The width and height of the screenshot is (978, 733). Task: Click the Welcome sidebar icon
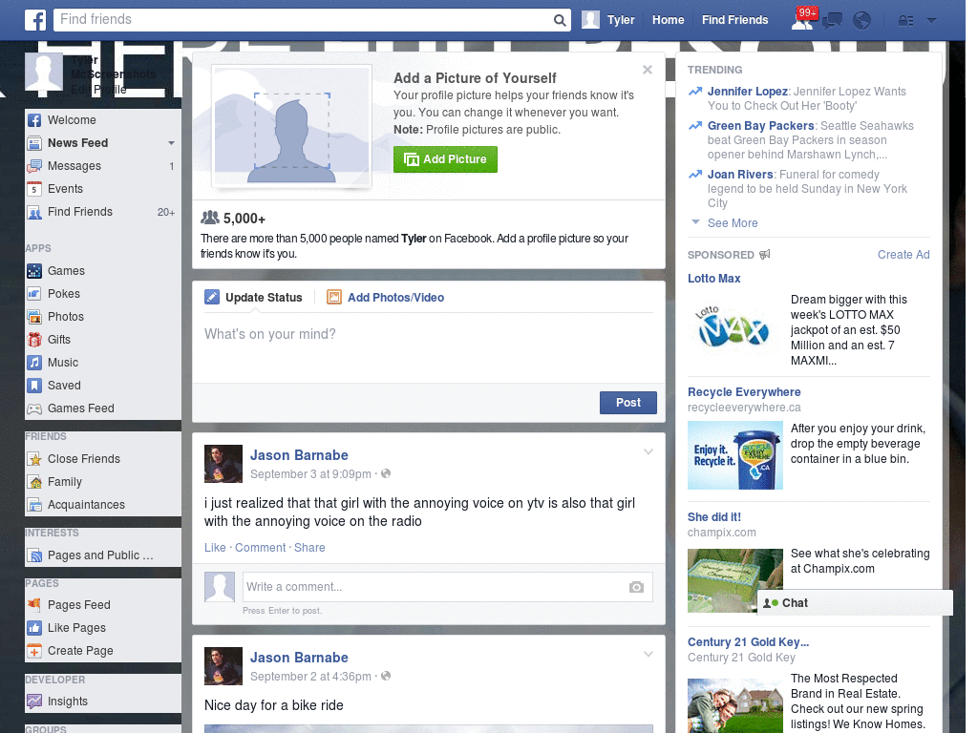34,120
